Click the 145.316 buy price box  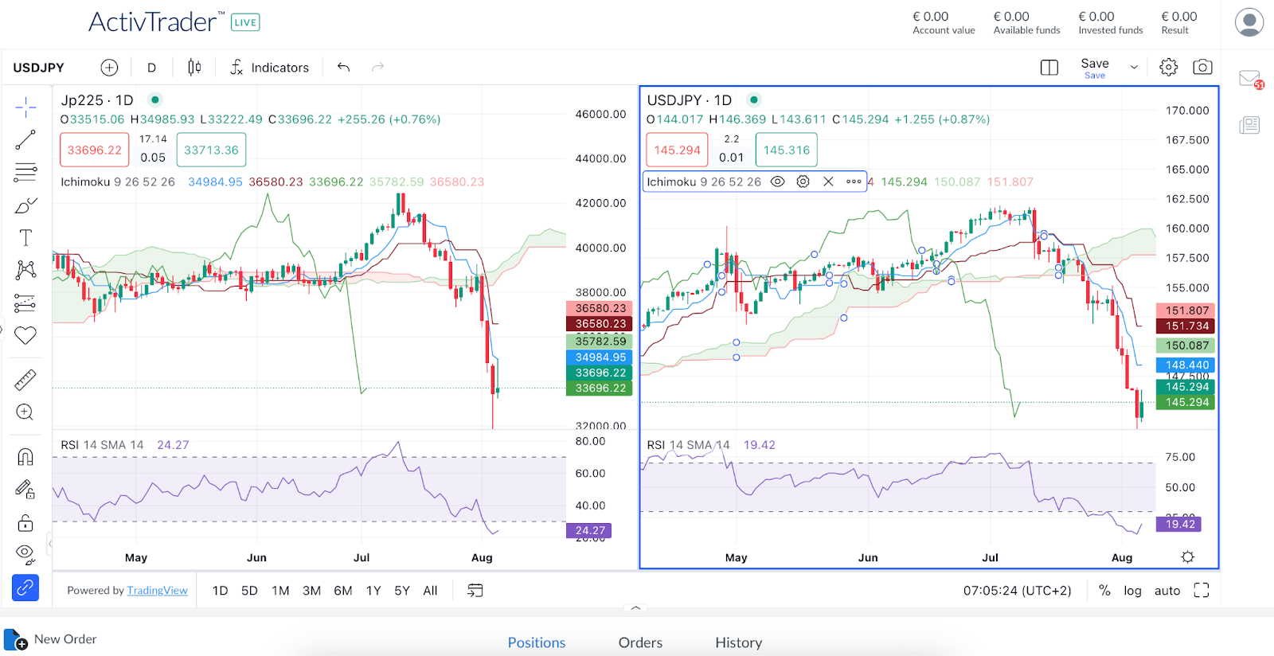[786, 150]
